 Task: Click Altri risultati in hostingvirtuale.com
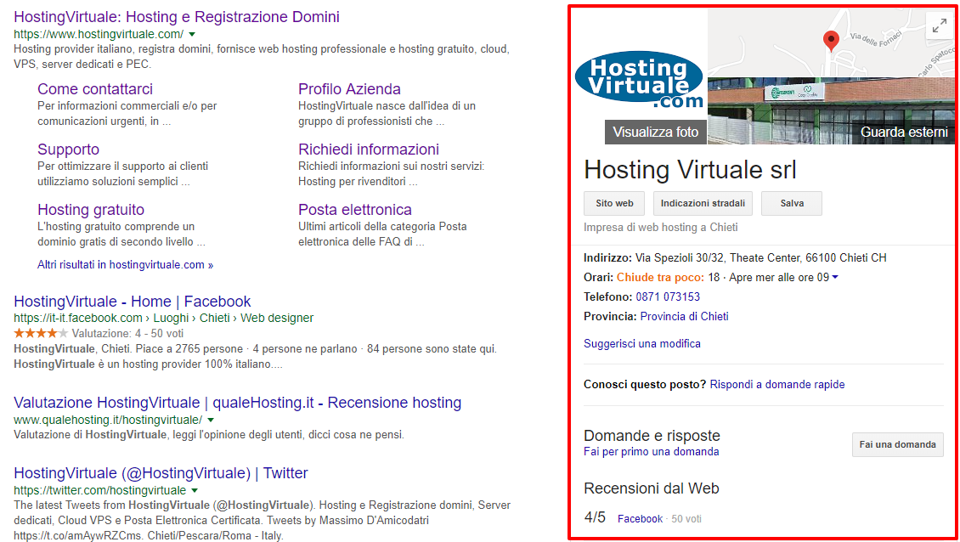click(x=125, y=264)
